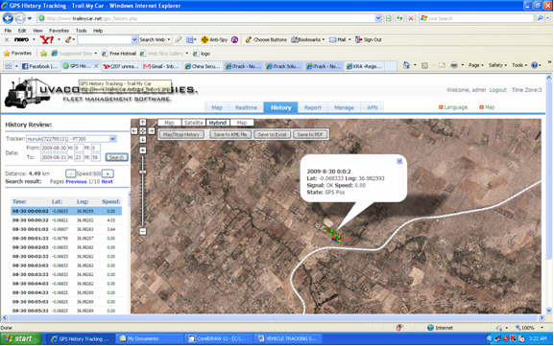Click the Choose Buttons pencil icon
Image resolution: width=554 pixels, height=346 pixels.
click(249, 40)
